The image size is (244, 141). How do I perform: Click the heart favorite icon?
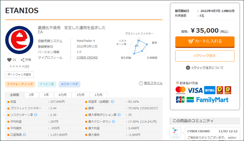pos(9,60)
